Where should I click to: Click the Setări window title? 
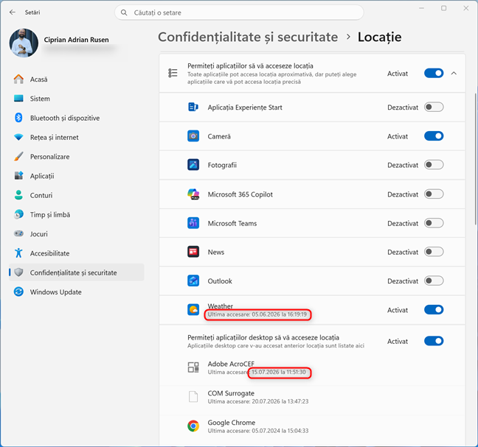(x=32, y=13)
